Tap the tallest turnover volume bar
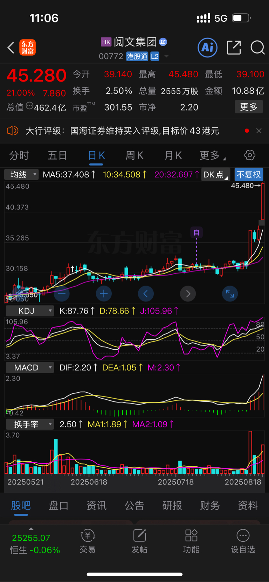 coord(250,453)
